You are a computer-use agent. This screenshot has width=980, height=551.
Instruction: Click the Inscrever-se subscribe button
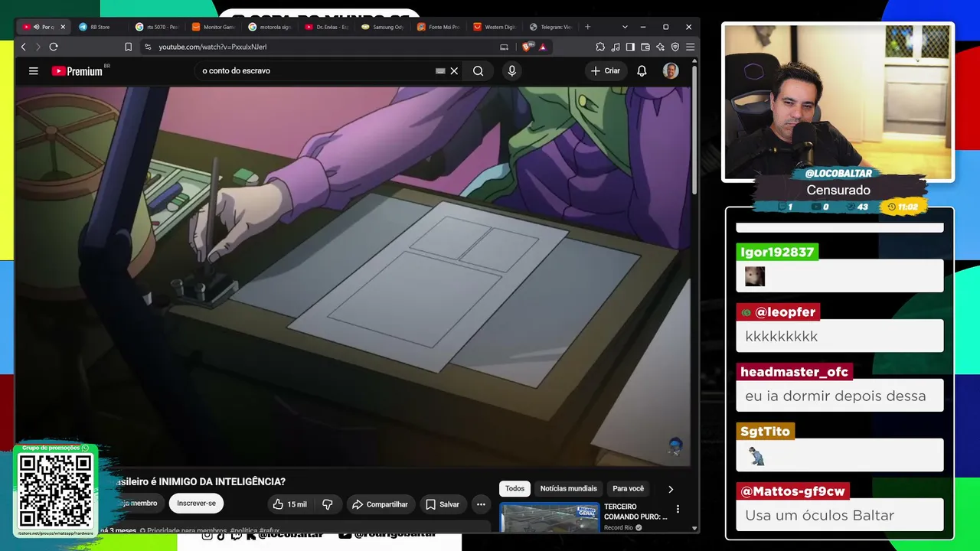tap(196, 504)
